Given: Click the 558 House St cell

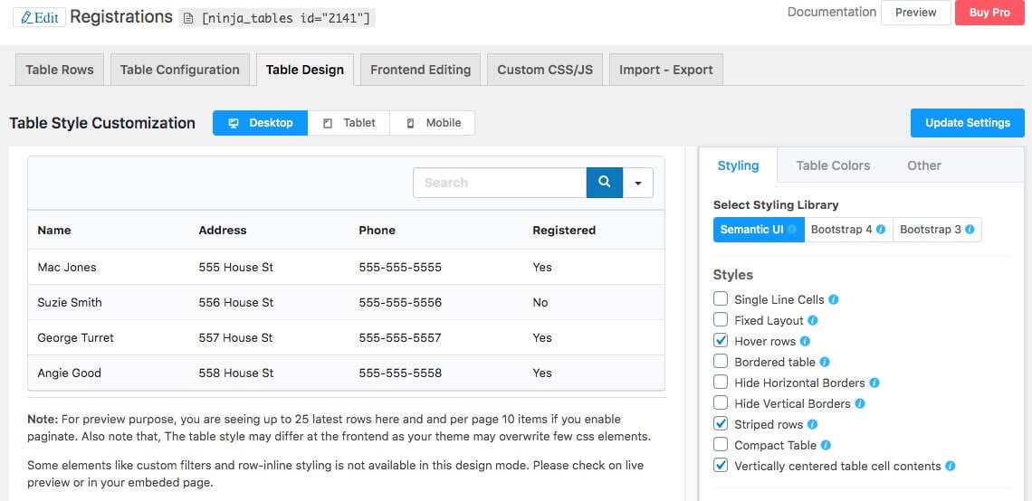Looking at the screenshot, I should click(235, 373).
